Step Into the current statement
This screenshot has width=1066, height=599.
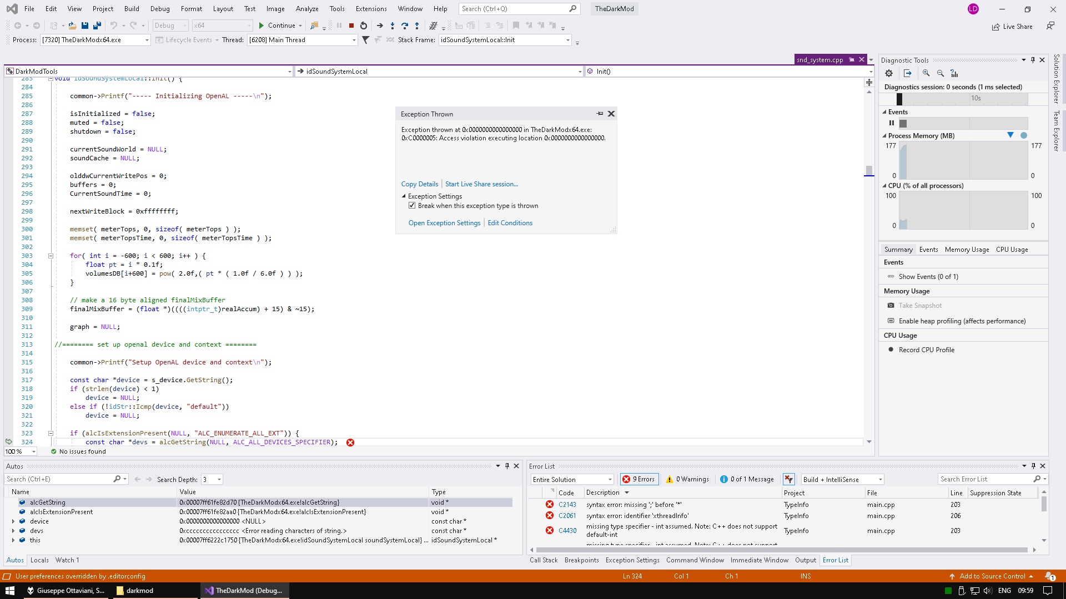pos(393,26)
